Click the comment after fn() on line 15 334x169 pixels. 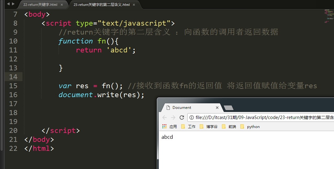222,86
